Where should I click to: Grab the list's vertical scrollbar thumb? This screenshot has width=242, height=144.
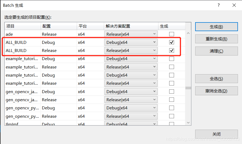(188, 88)
